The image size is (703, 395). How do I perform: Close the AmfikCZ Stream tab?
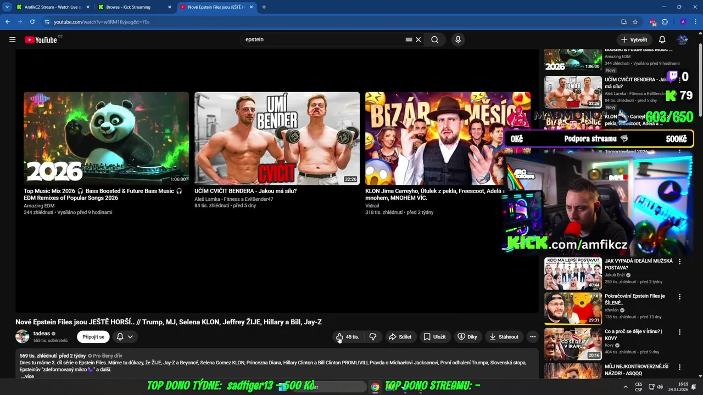tap(88, 7)
